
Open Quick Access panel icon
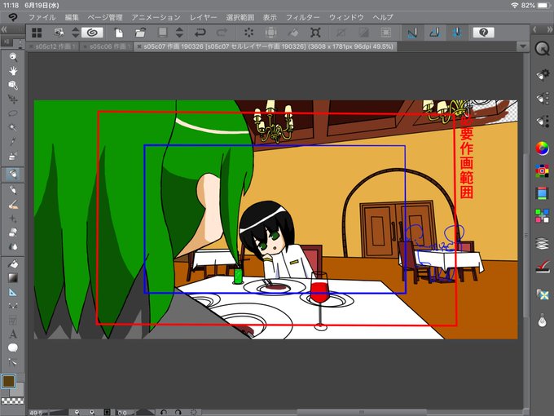coord(543,48)
